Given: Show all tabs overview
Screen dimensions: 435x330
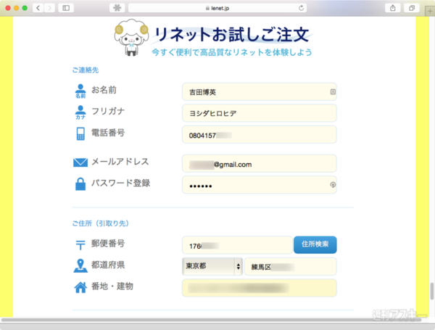Looking at the screenshot, I should [x=412, y=8].
